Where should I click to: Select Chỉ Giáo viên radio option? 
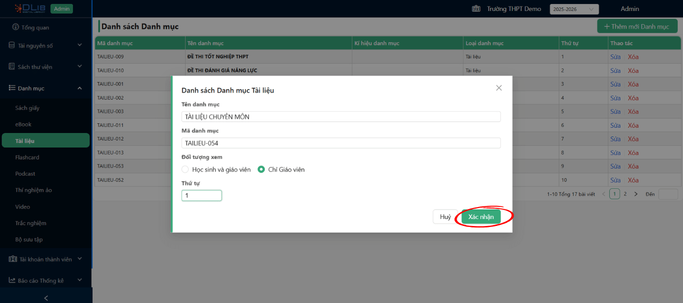click(x=261, y=169)
